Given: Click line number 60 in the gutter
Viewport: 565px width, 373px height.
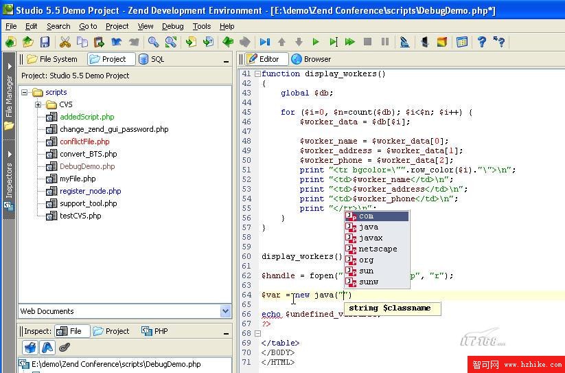Looking at the screenshot, I should click(x=246, y=256).
